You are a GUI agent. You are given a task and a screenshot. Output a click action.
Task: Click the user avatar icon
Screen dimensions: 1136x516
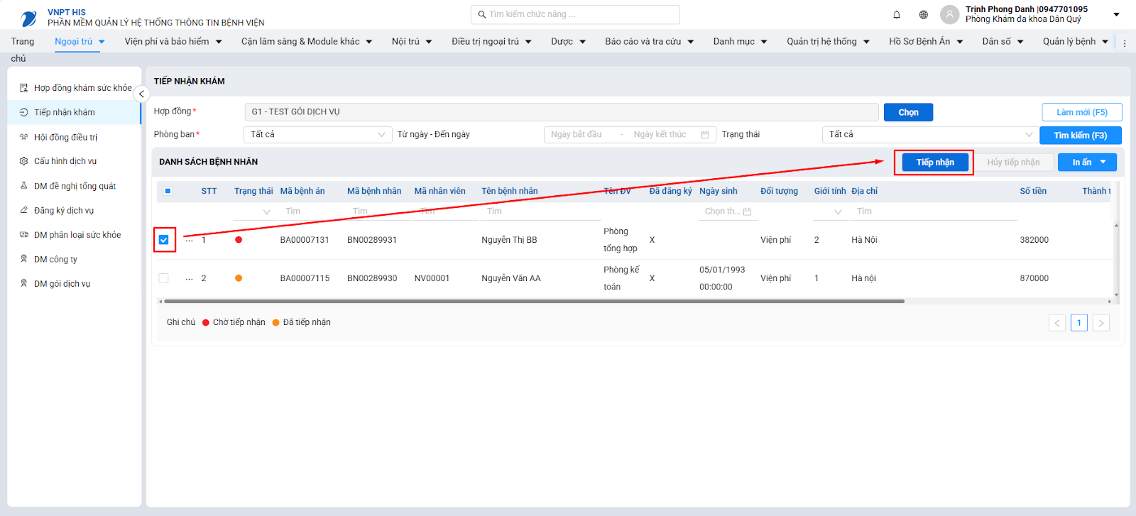[949, 14]
